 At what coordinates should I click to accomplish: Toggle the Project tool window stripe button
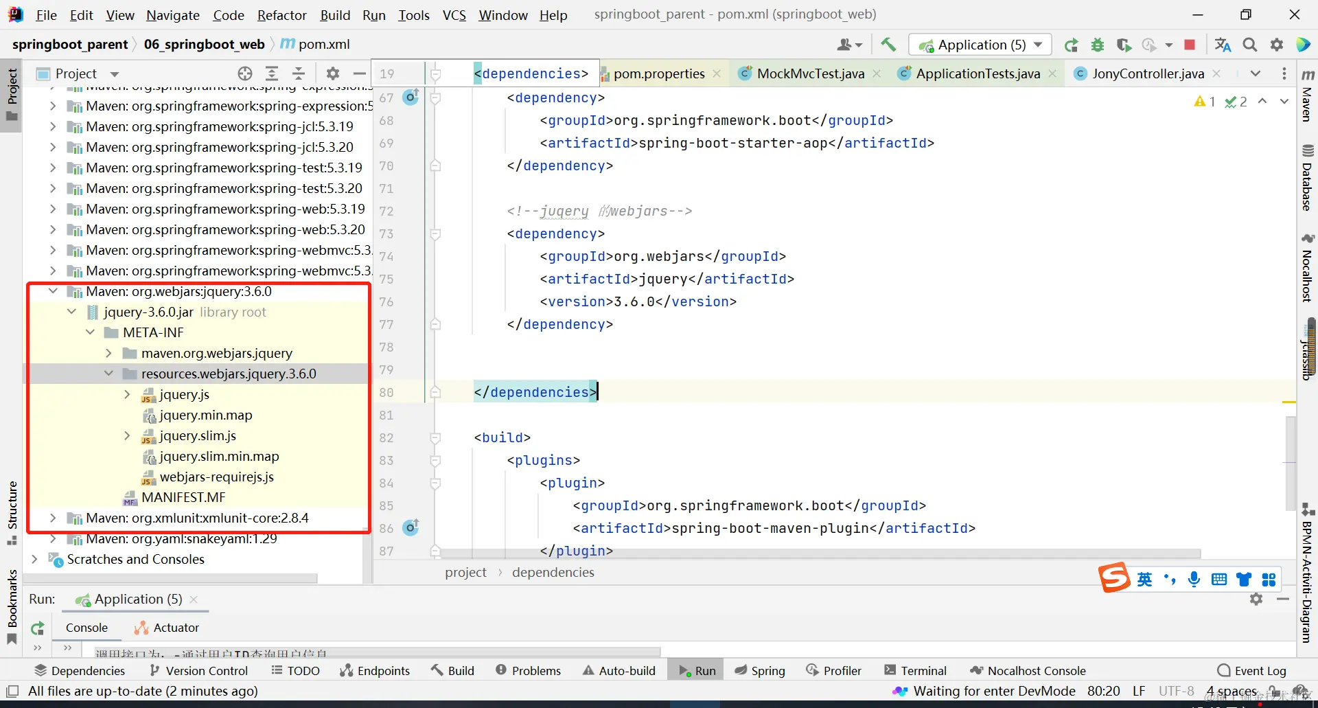point(12,94)
